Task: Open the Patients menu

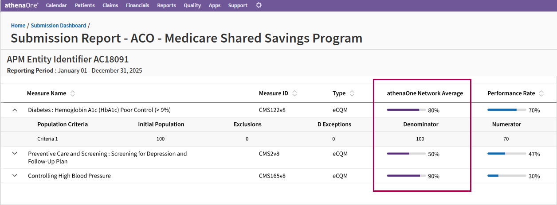Action: [85, 5]
